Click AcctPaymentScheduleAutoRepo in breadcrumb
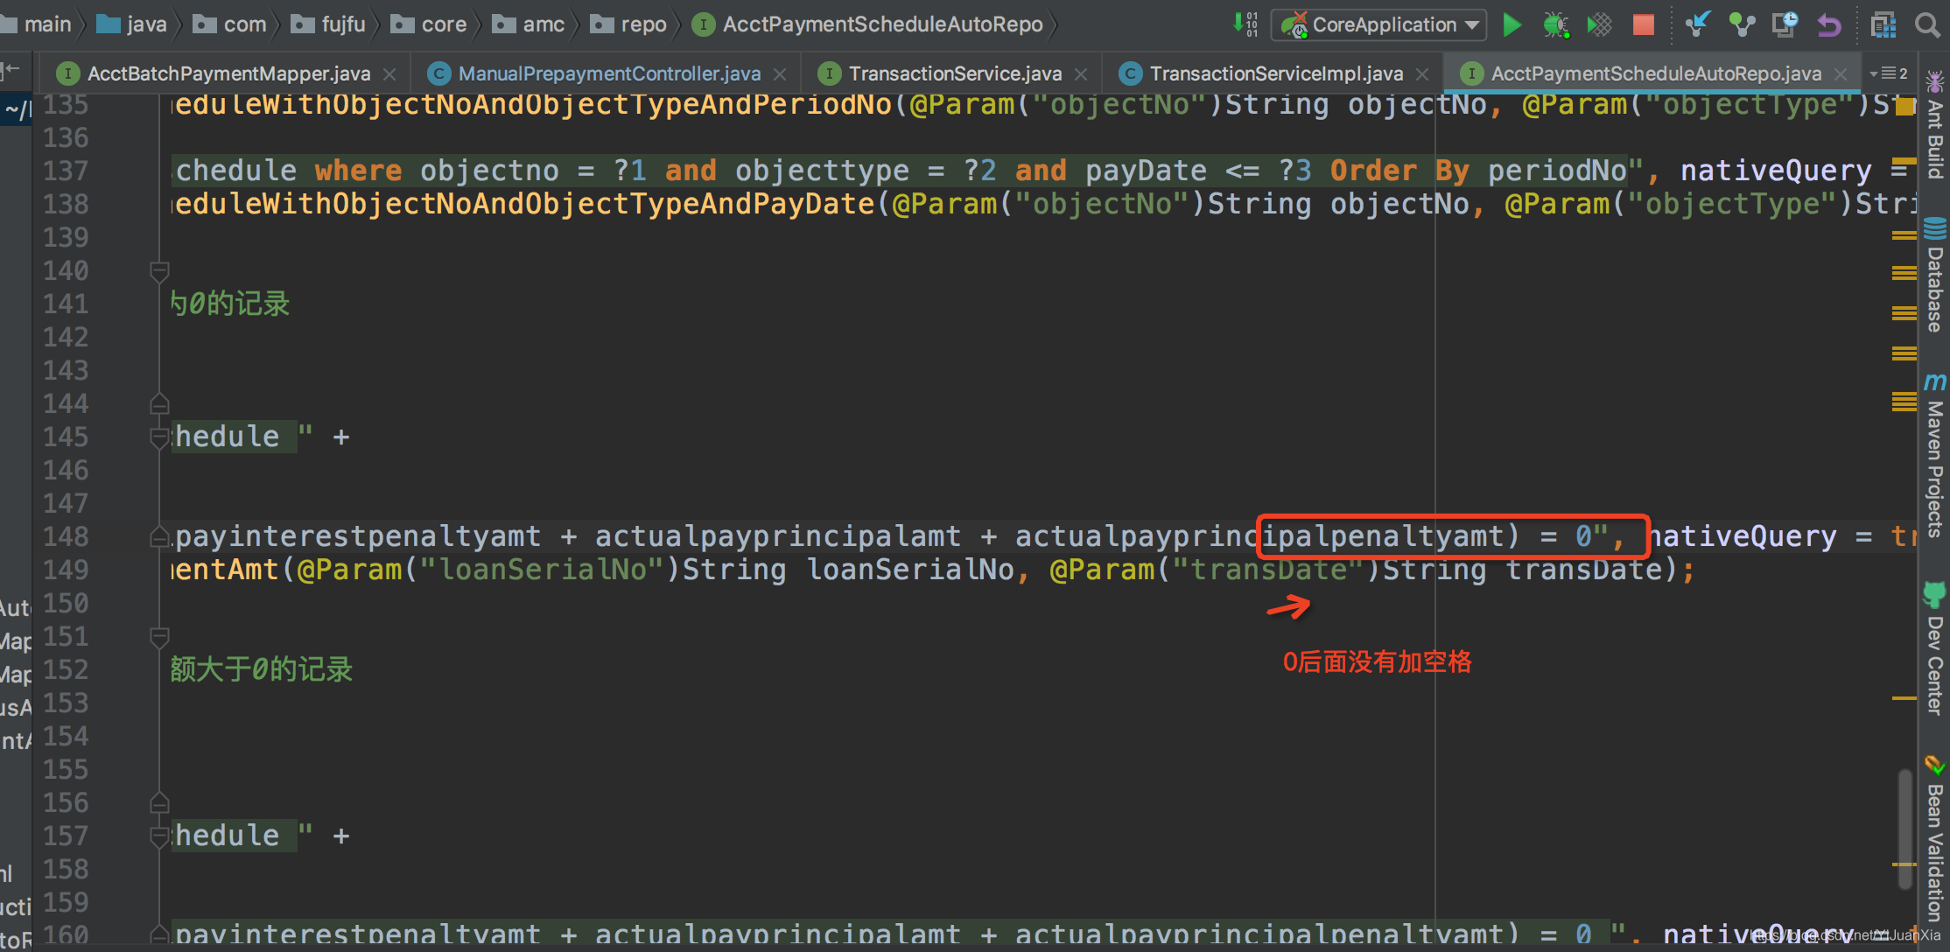 (867, 24)
